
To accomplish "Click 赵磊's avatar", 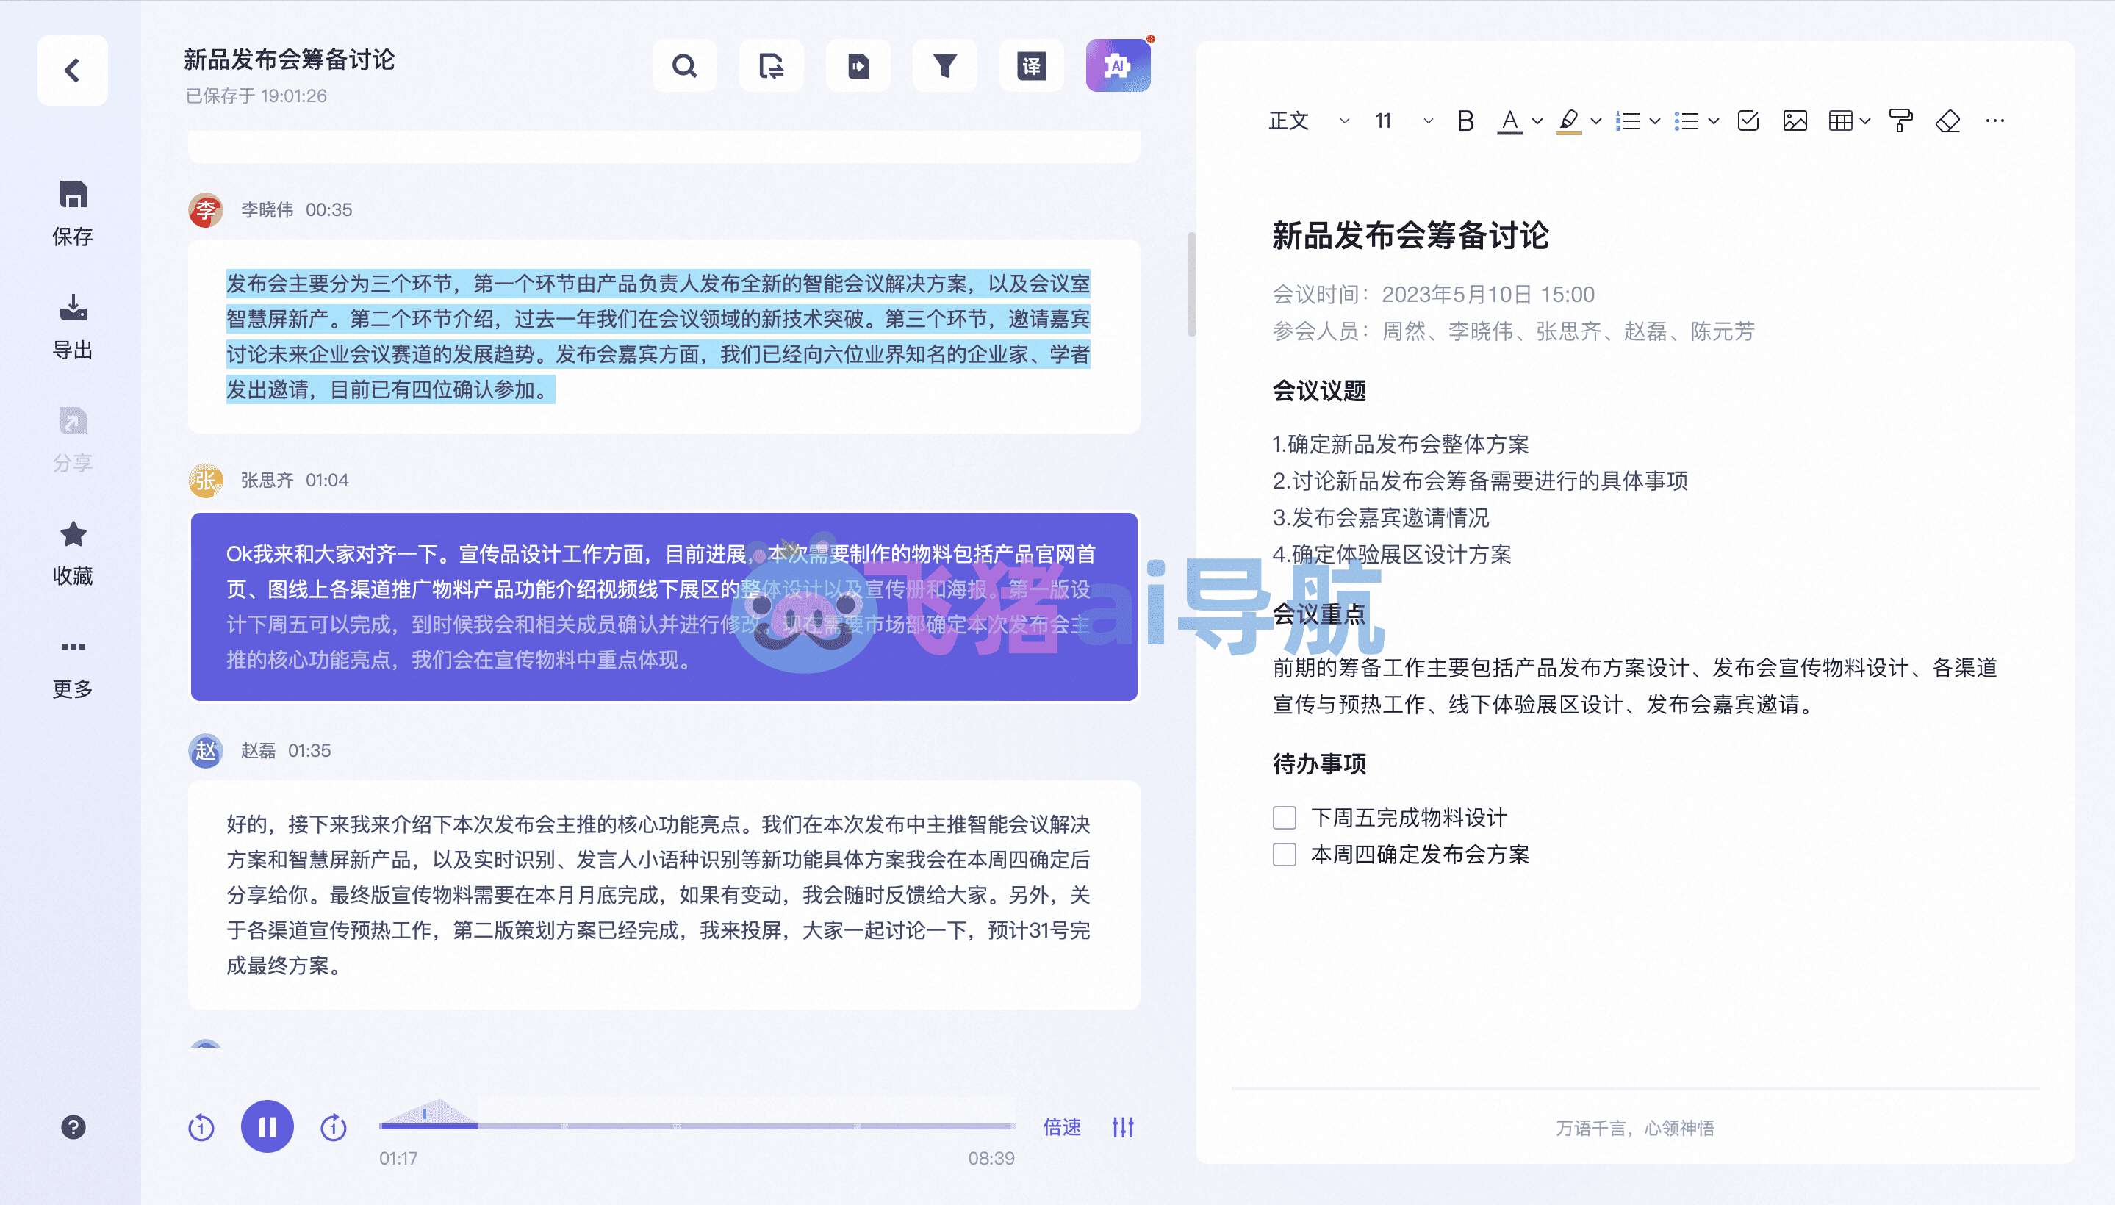I will (x=205, y=751).
